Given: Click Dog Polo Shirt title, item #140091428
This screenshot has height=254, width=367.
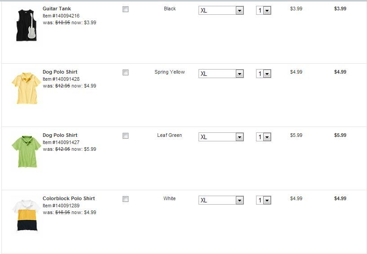Looking at the screenshot, I should (x=60, y=72).
